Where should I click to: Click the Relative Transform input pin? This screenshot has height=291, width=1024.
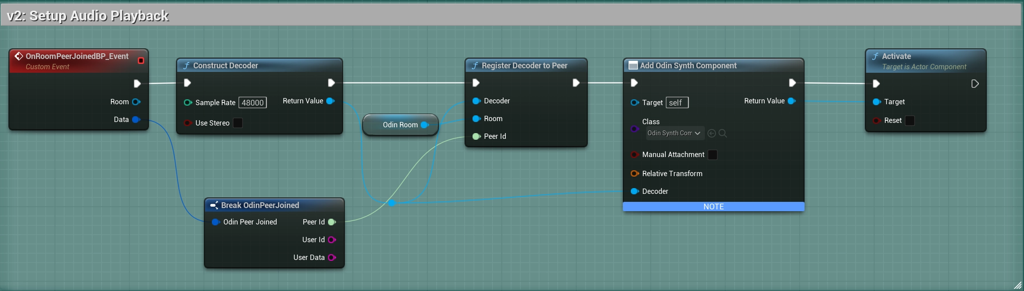pos(635,173)
